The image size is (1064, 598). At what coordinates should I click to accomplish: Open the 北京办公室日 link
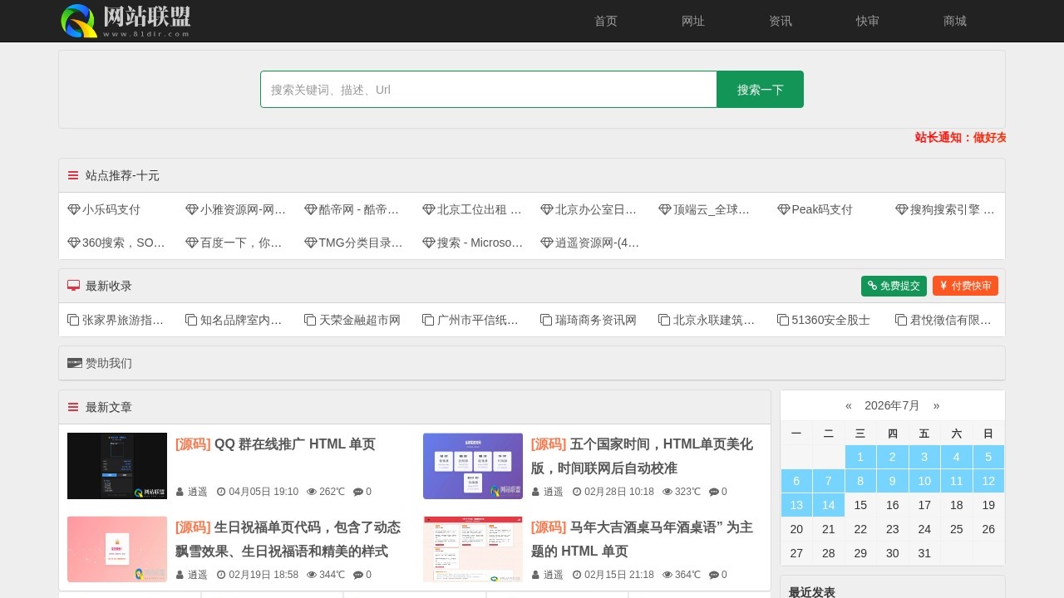click(589, 209)
